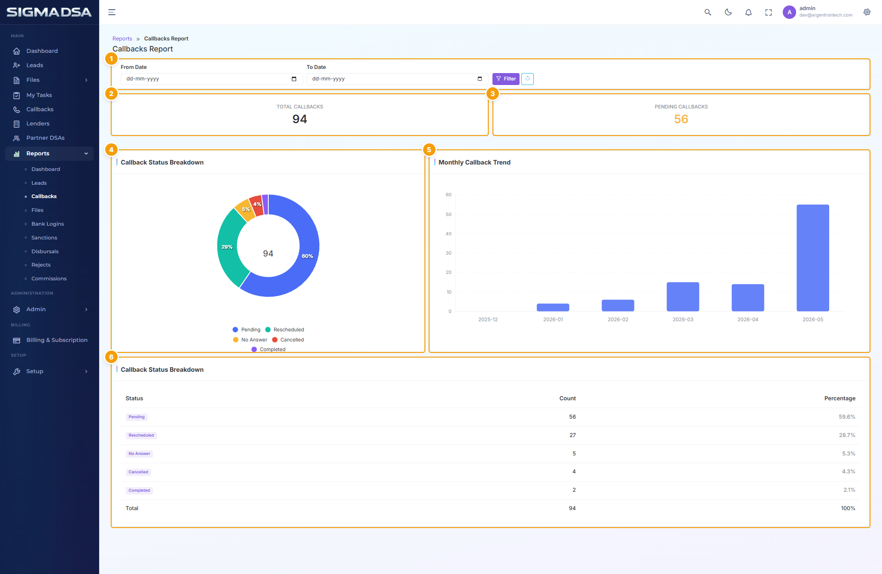Click the Dashboard home icon in sidebar
This screenshot has height=574, width=882.
pos(17,51)
